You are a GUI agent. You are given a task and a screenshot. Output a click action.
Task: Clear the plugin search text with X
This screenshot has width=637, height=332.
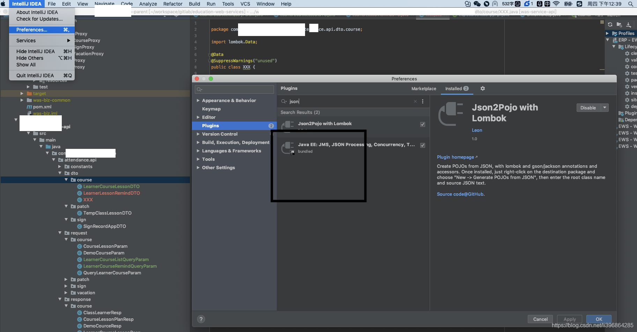(415, 101)
